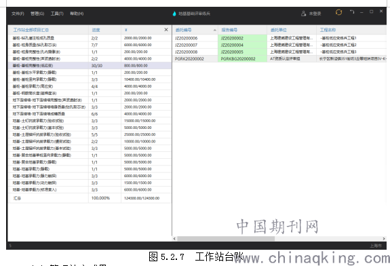Click the blue water drop application logo
The width and height of the screenshot is (390, 266).
click(x=174, y=14)
